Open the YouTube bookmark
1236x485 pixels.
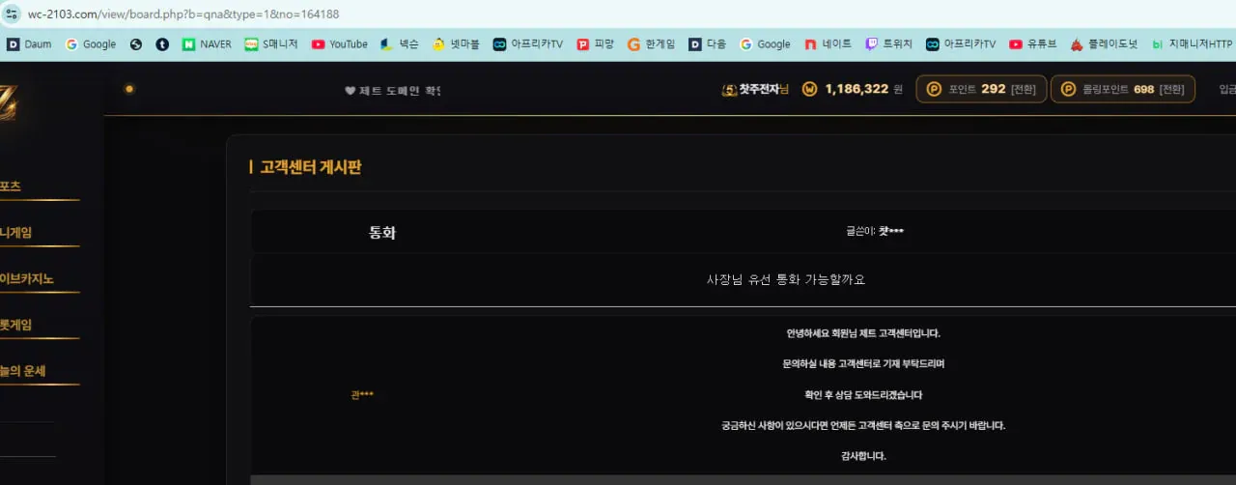coord(339,44)
